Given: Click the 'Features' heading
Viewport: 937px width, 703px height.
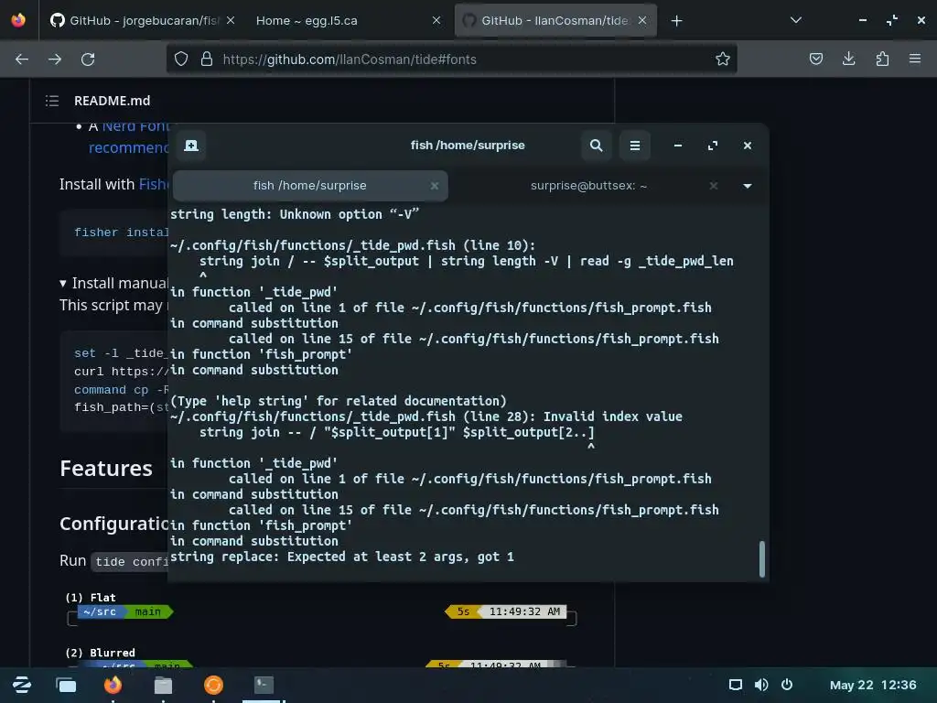Looking at the screenshot, I should (106, 469).
